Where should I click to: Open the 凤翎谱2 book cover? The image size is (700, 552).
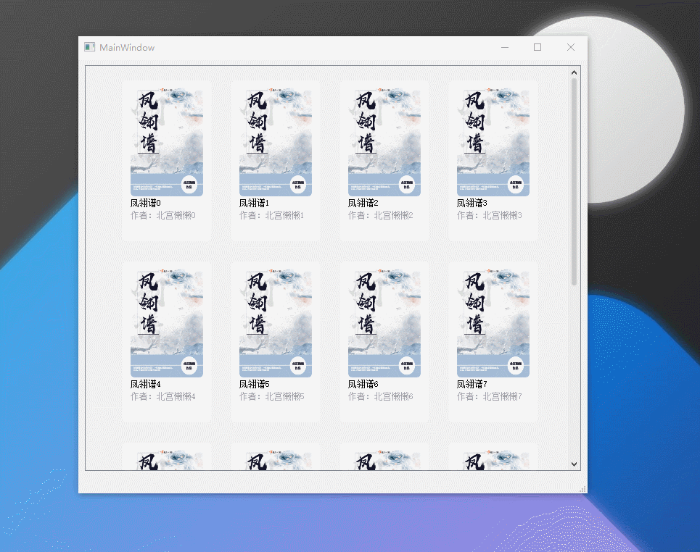pos(384,142)
